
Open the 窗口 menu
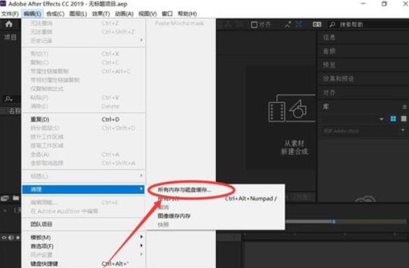point(167,14)
